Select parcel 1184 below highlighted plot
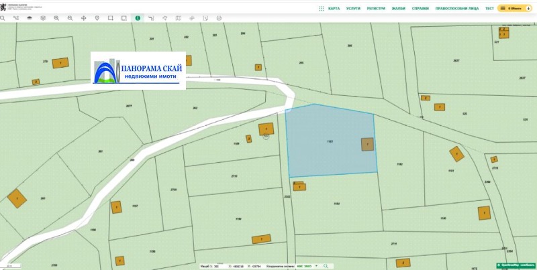 (x=337, y=204)
